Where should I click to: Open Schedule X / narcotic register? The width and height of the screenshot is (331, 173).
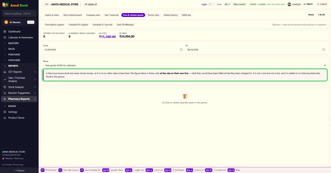[x=102, y=25]
